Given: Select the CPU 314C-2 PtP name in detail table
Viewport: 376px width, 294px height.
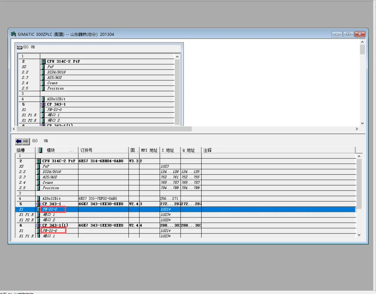Looking at the screenshot, I should [59, 161].
